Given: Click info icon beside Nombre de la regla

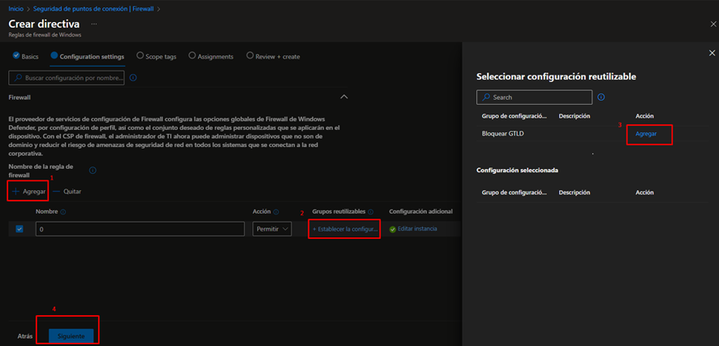Looking at the screenshot, I should pos(93,171).
